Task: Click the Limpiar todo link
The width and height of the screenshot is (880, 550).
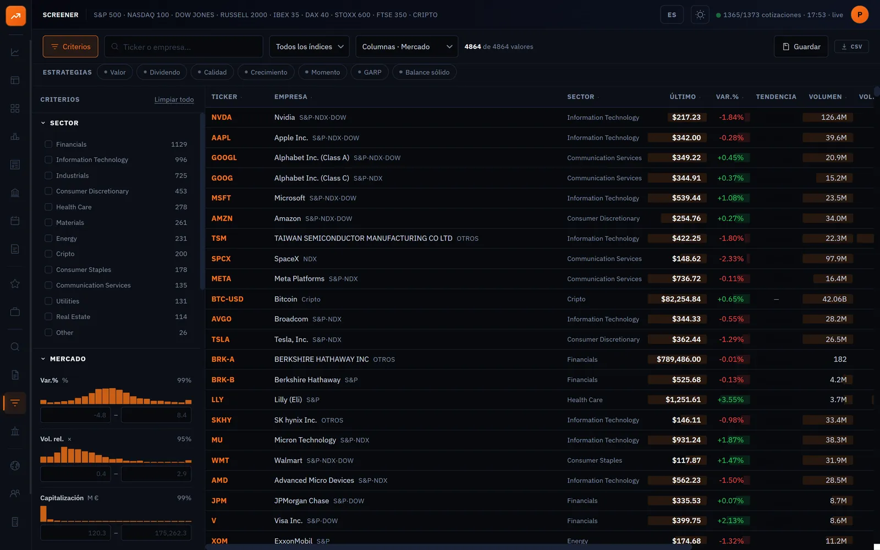Action: [x=174, y=100]
